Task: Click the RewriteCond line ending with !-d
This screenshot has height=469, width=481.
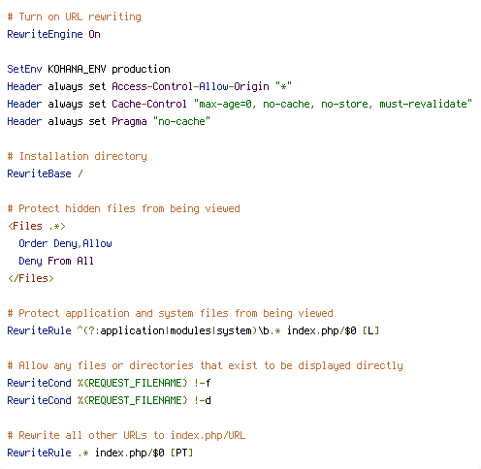Action: point(109,400)
